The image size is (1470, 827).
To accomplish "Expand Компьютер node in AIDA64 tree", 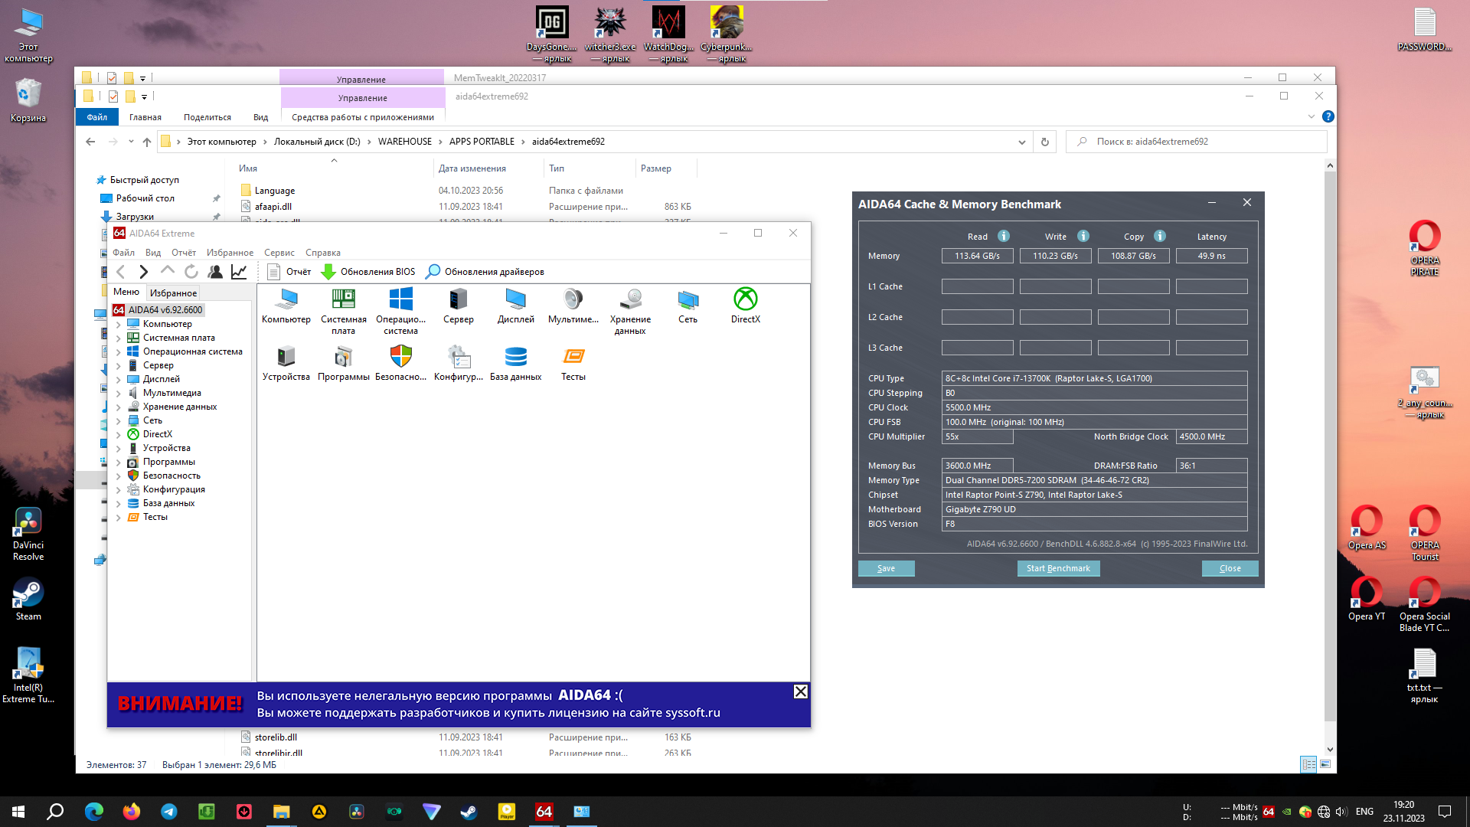I will [119, 325].
